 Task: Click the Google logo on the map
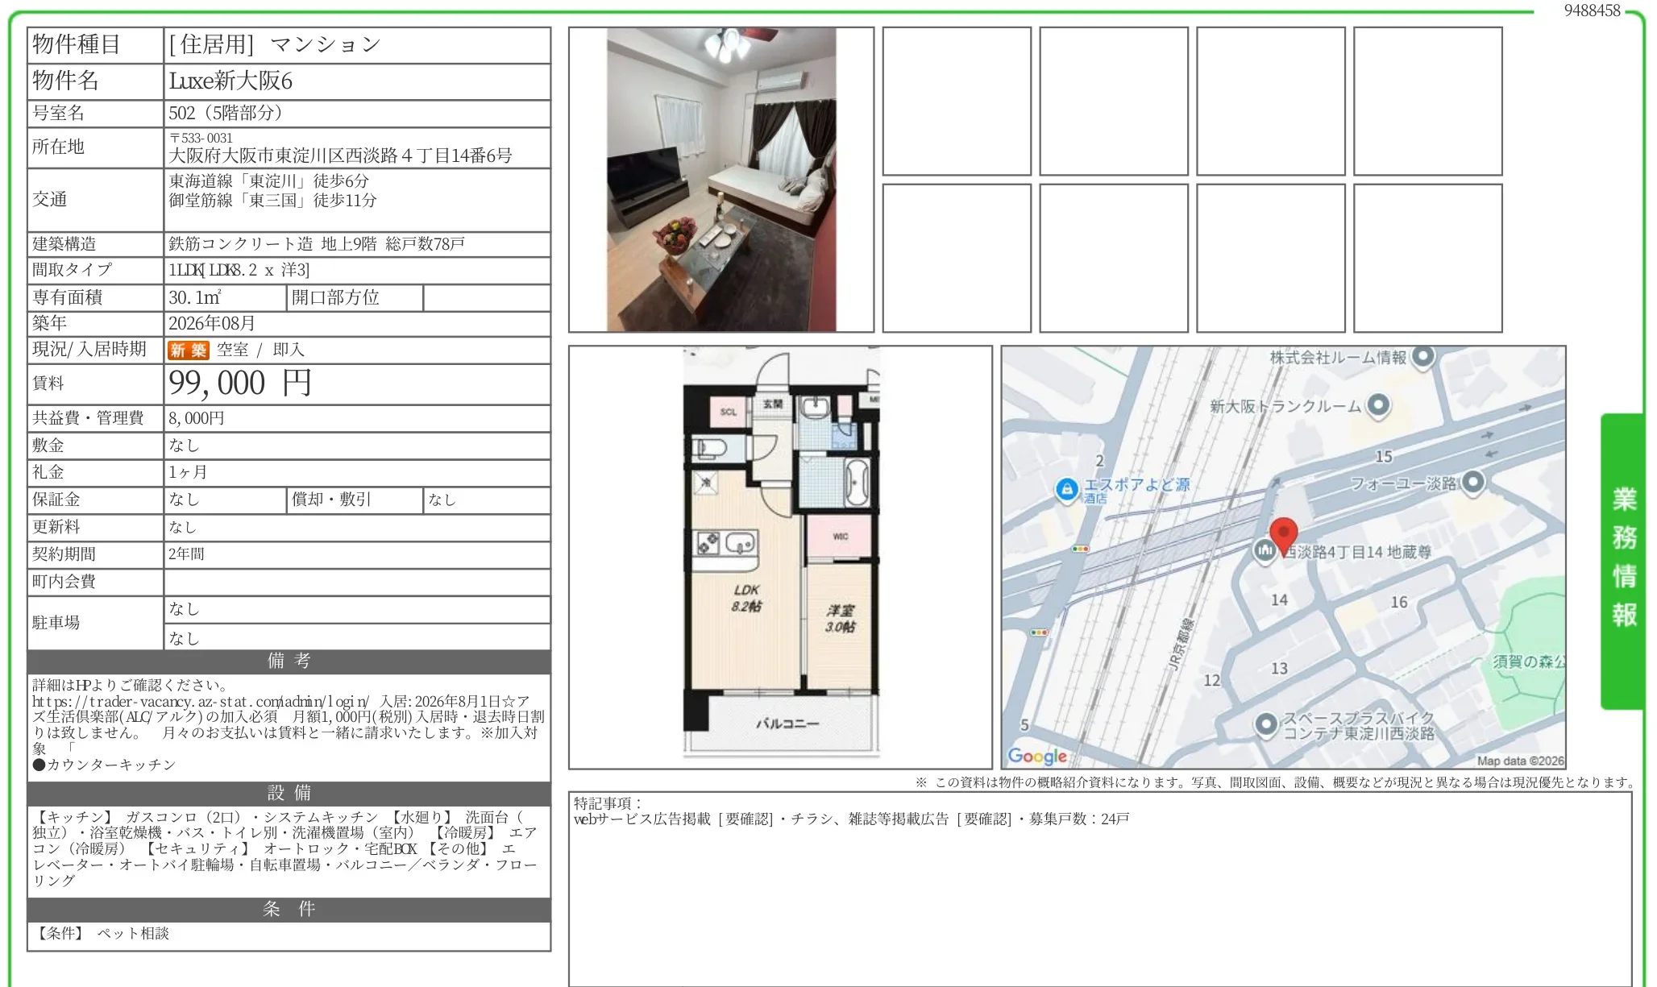pos(1037,756)
